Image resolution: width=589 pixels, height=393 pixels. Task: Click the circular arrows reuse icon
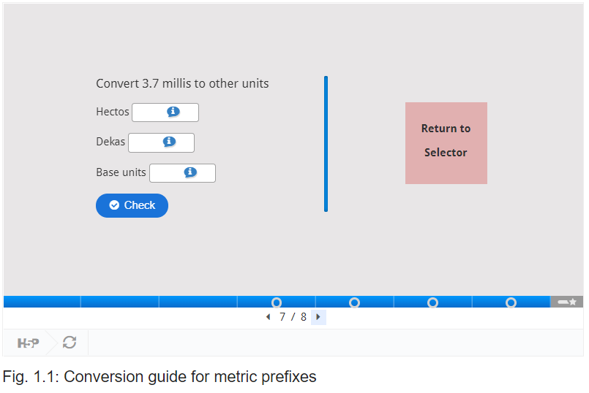(70, 343)
